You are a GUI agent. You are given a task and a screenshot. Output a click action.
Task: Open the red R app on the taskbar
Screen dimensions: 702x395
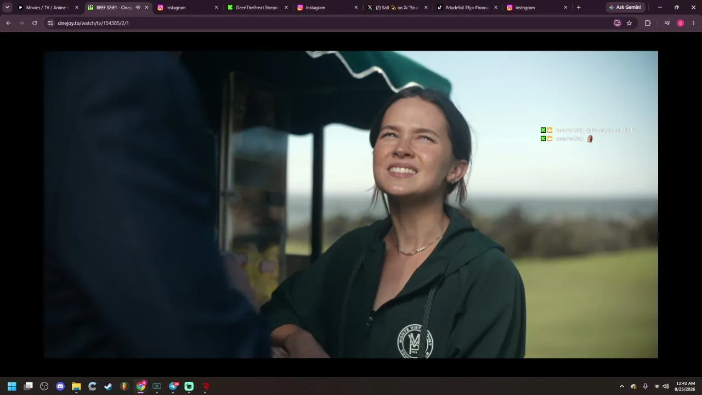click(x=206, y=386)
